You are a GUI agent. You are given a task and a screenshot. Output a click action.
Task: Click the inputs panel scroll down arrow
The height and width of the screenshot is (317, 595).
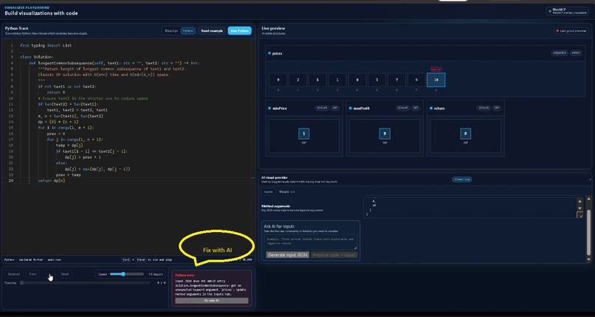click(x=588, y=259)
